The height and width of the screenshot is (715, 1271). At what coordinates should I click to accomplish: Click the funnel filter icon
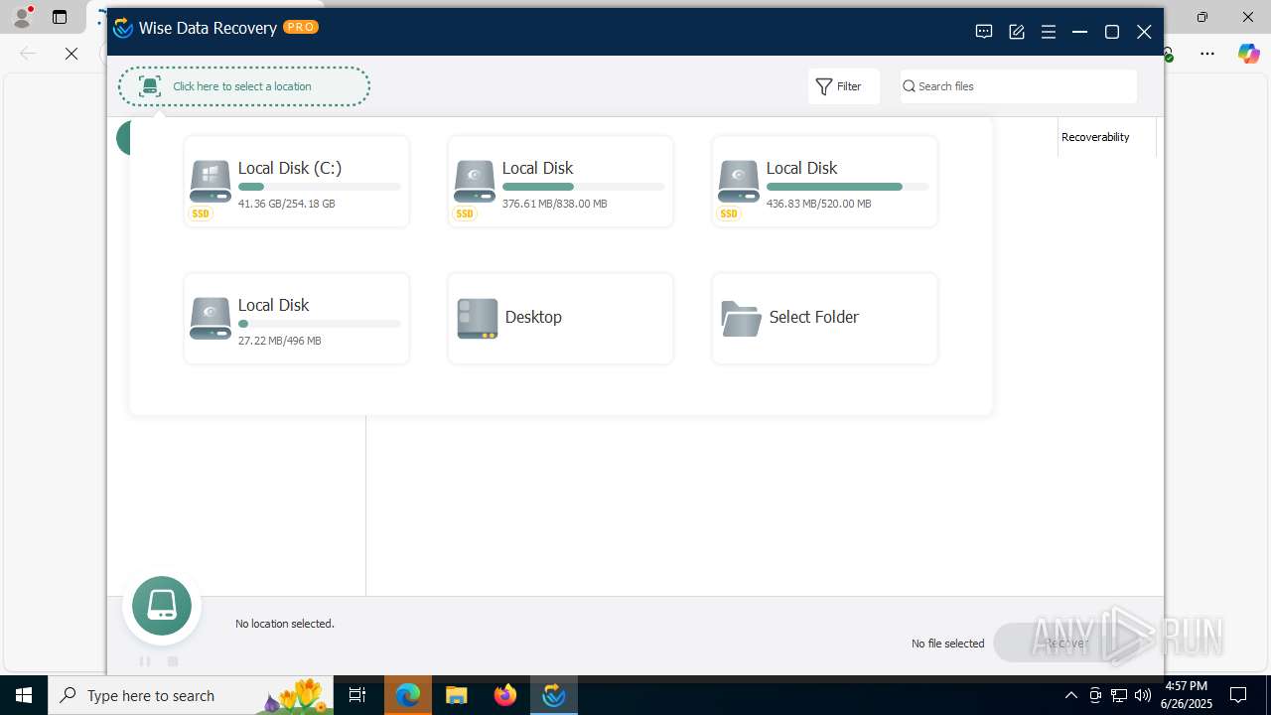pos(824,87)
